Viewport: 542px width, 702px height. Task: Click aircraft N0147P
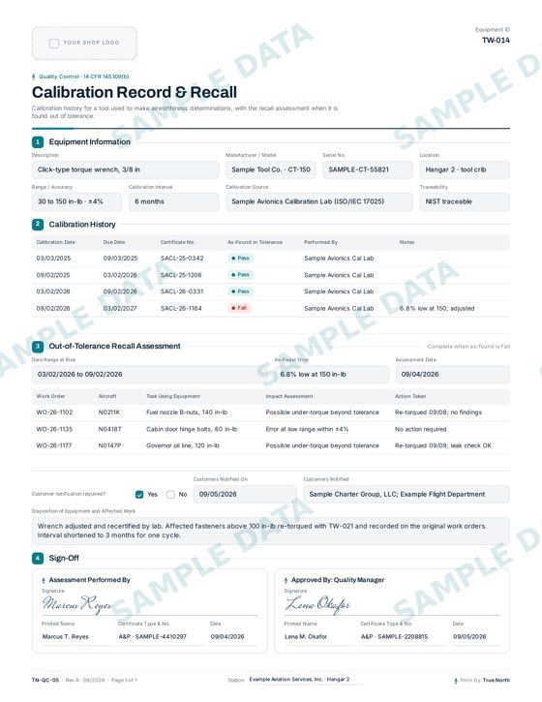[109, 446]
